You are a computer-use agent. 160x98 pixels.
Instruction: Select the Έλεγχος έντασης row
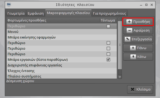62,71
